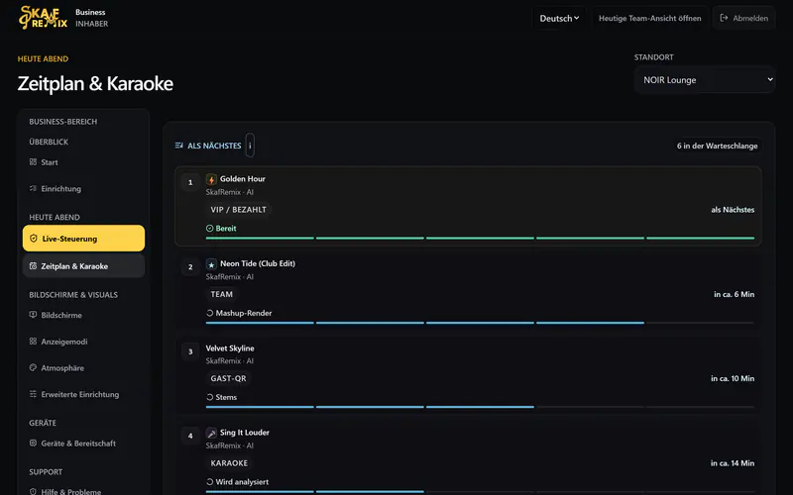Select the Golden Hour track title

(x=242, y=179)
